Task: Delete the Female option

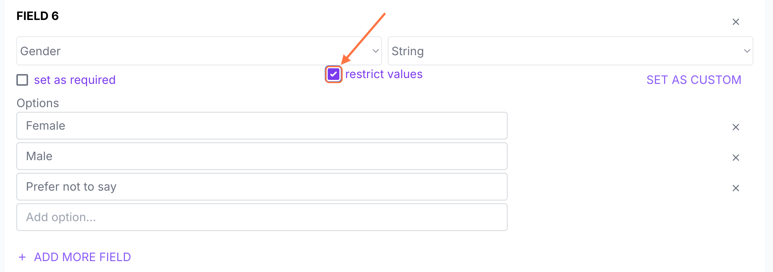Action: [x=735, y=127]
